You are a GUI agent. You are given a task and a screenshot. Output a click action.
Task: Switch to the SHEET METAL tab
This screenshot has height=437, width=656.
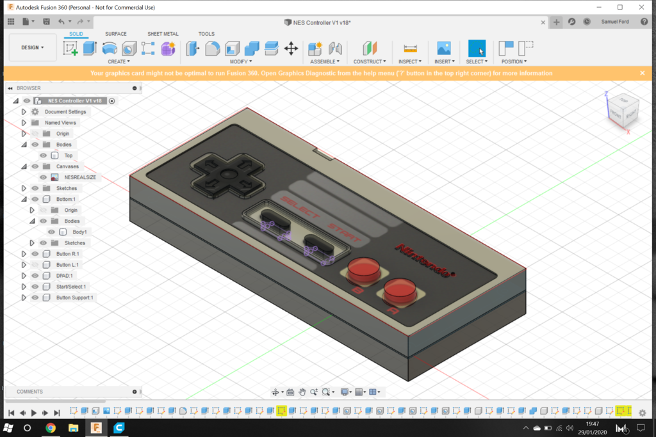[163, 34]
